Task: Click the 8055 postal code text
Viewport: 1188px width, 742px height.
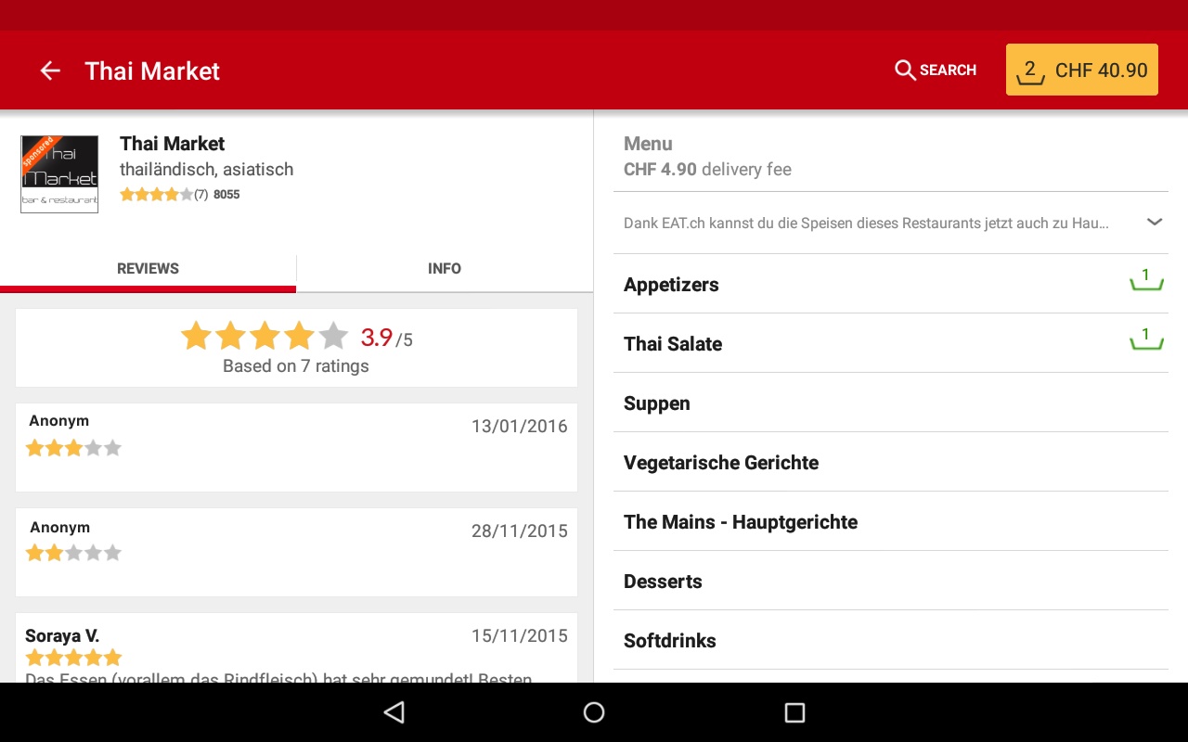Action: click(x=226, y=195)
